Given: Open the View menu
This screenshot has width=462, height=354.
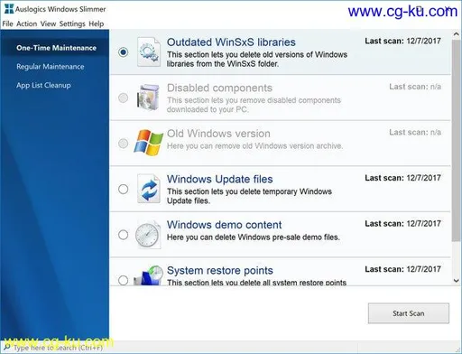Looking at the screenshot, I should pos(48,23).
